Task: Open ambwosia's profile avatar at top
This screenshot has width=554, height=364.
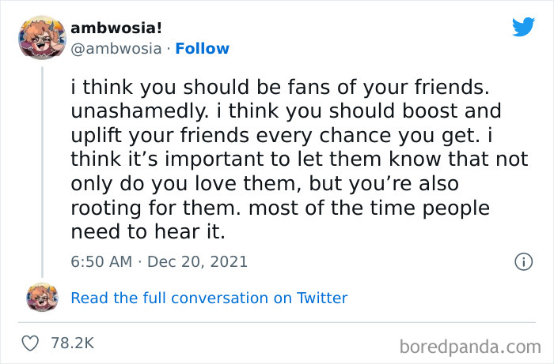Action: pos(40,37)
